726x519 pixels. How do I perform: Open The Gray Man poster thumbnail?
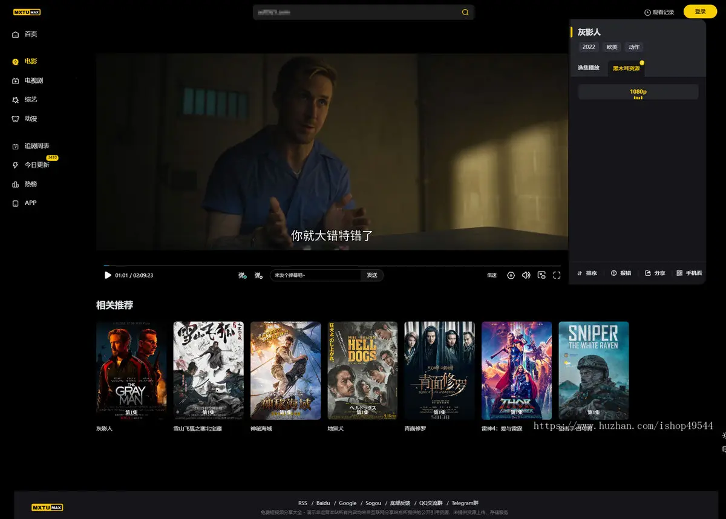(x=131, y=370)
